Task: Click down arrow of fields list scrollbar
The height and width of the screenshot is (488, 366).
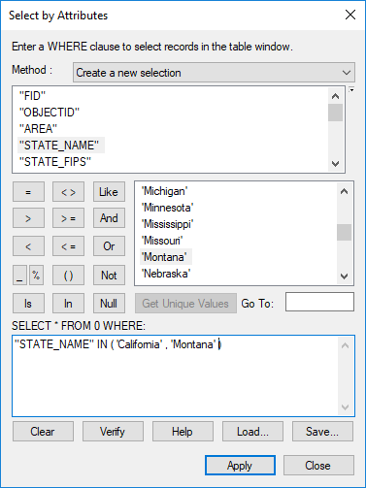Action: coord(336,164)
